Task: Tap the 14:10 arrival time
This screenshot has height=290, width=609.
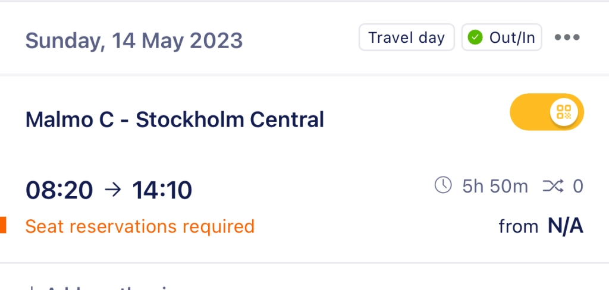Action: (162, 190)
